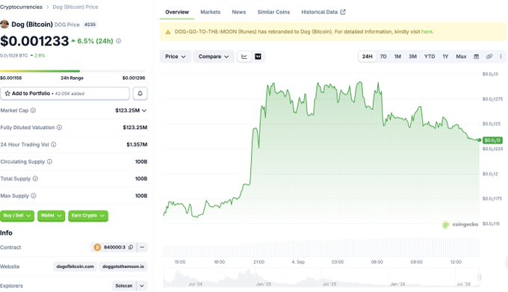Screen dimensions: 508x292
Task: Open the Compare dropdown
Action: click(x=214, y=57)
